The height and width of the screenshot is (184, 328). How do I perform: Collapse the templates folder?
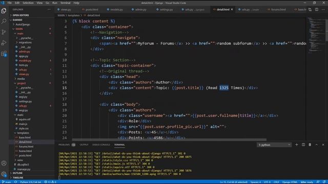(23, 133)
